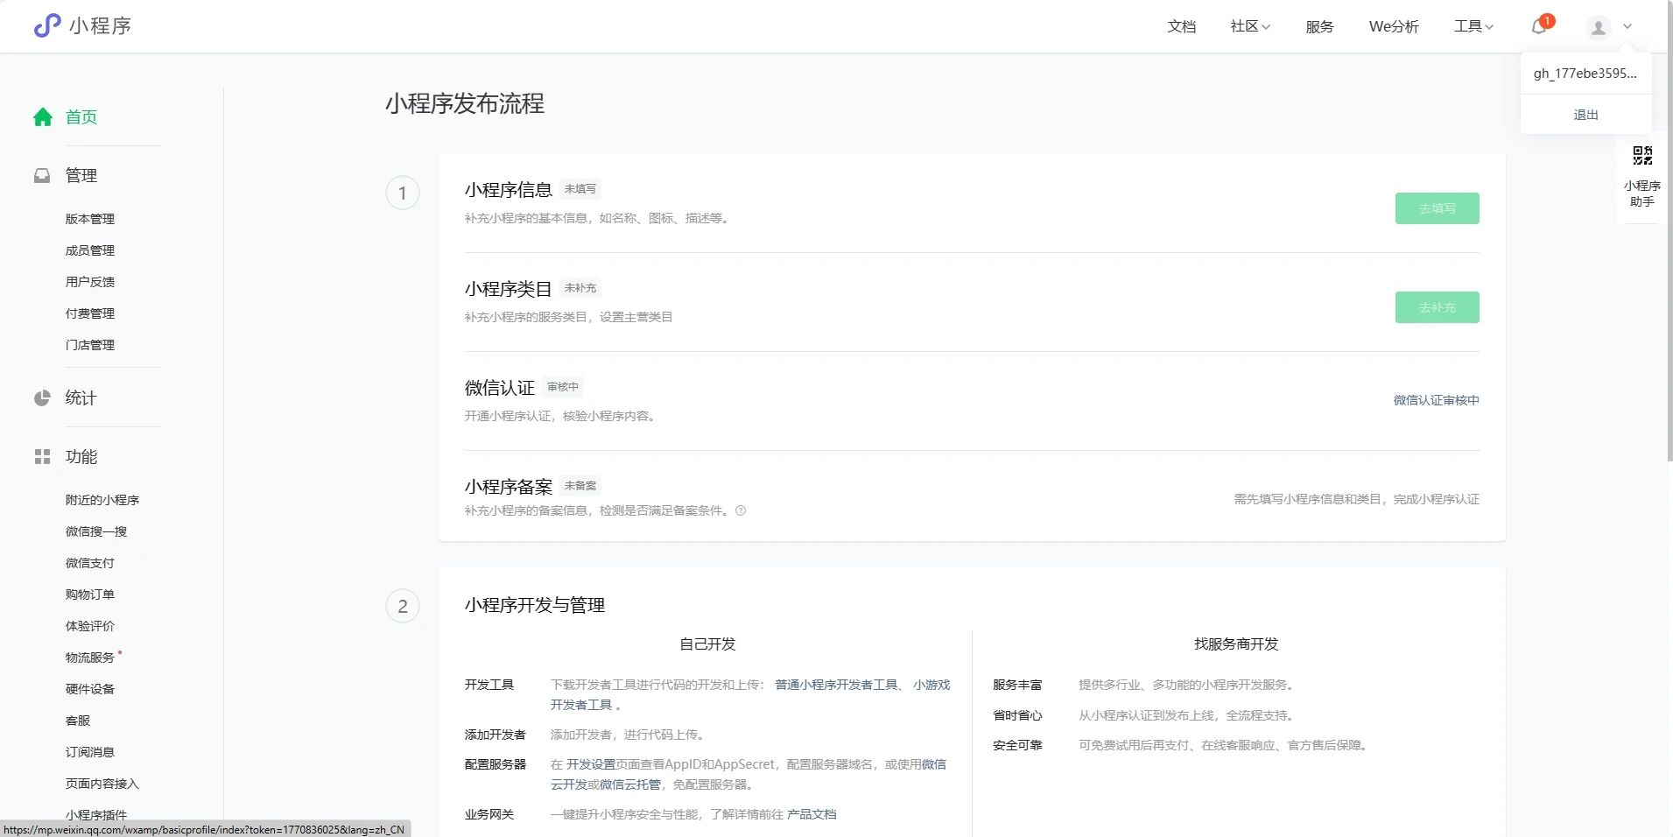Open 门店管理 in the sidebar
Image resolution: width=1673 pixels, height=837 pixels.
[x=90, y=345]
